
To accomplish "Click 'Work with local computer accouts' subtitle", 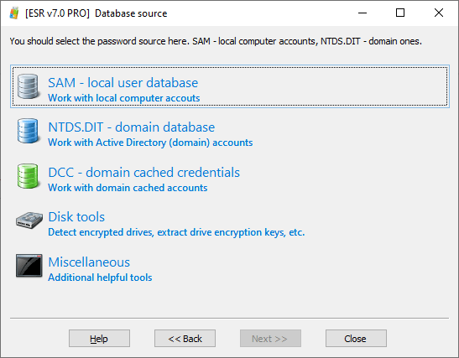I will [x=124, y=98].
